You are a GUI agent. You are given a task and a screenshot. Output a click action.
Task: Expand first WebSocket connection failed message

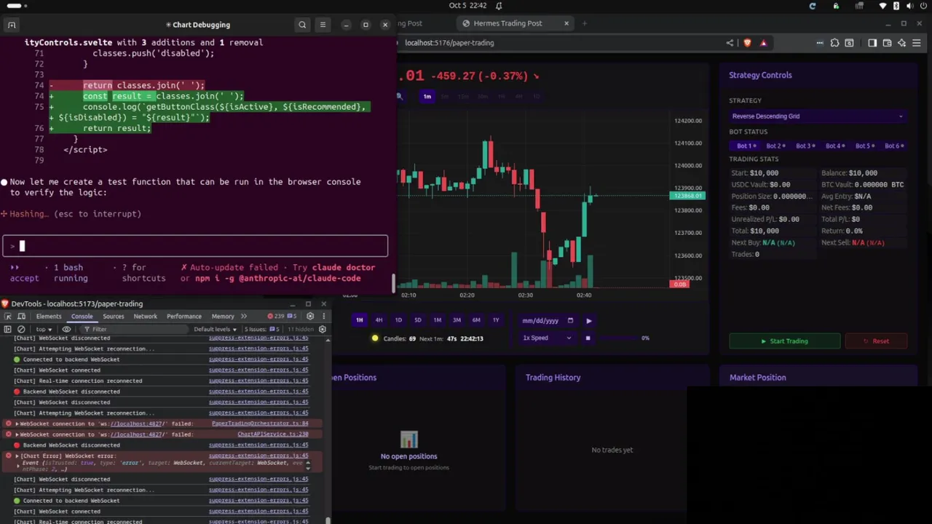click(17, 424)
